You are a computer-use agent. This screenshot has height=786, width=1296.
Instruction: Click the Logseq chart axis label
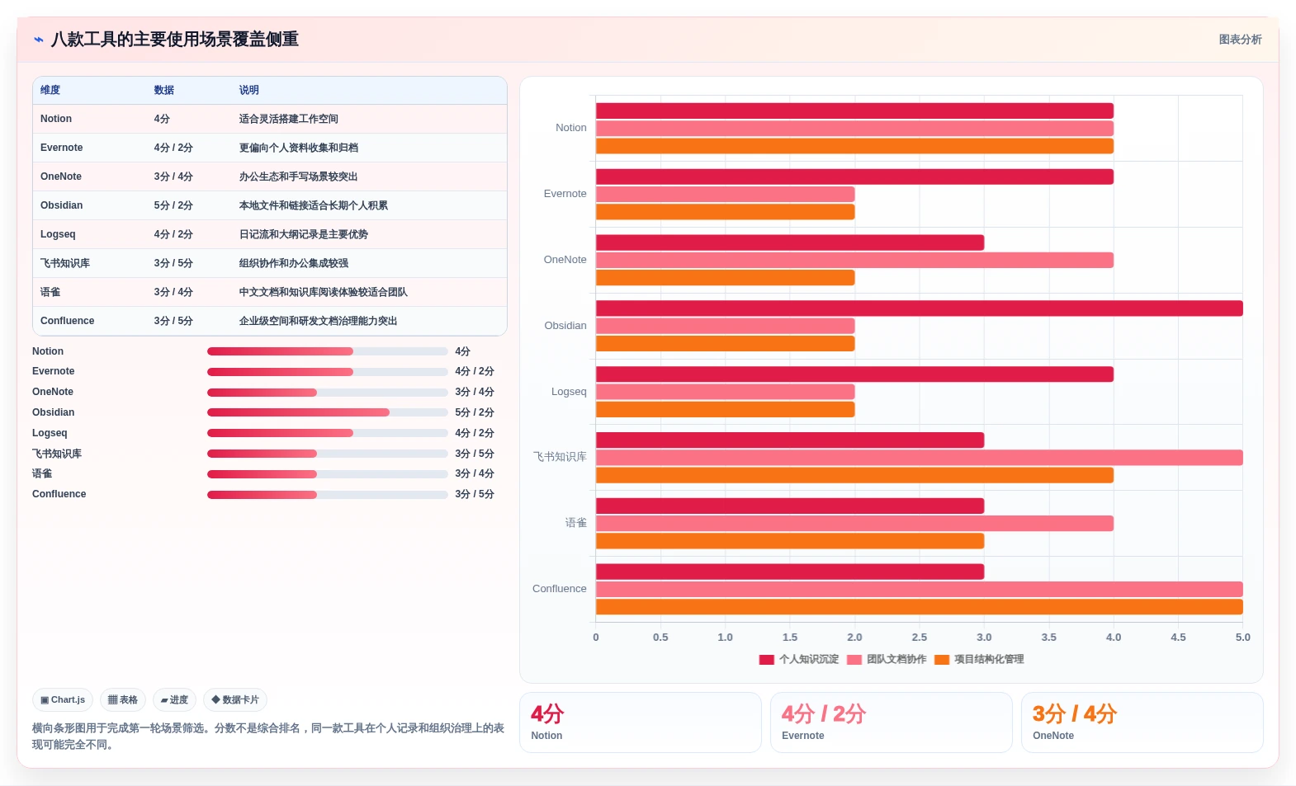(x=569, y=392)
